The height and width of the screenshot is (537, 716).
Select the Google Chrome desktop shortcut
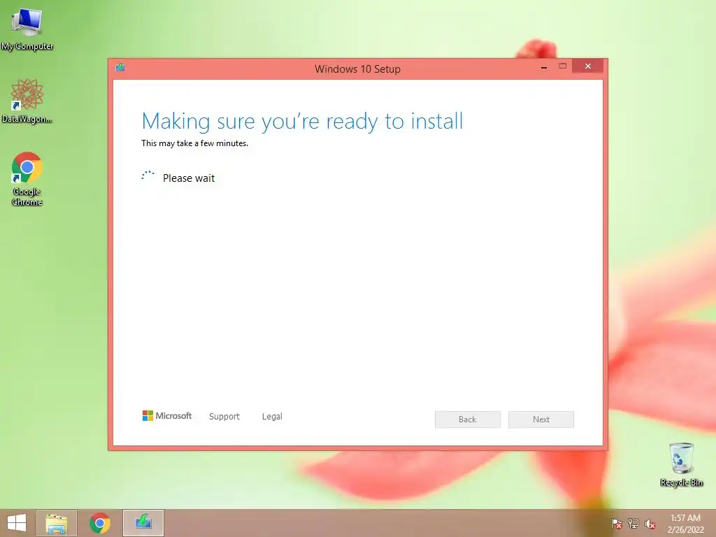27,179
